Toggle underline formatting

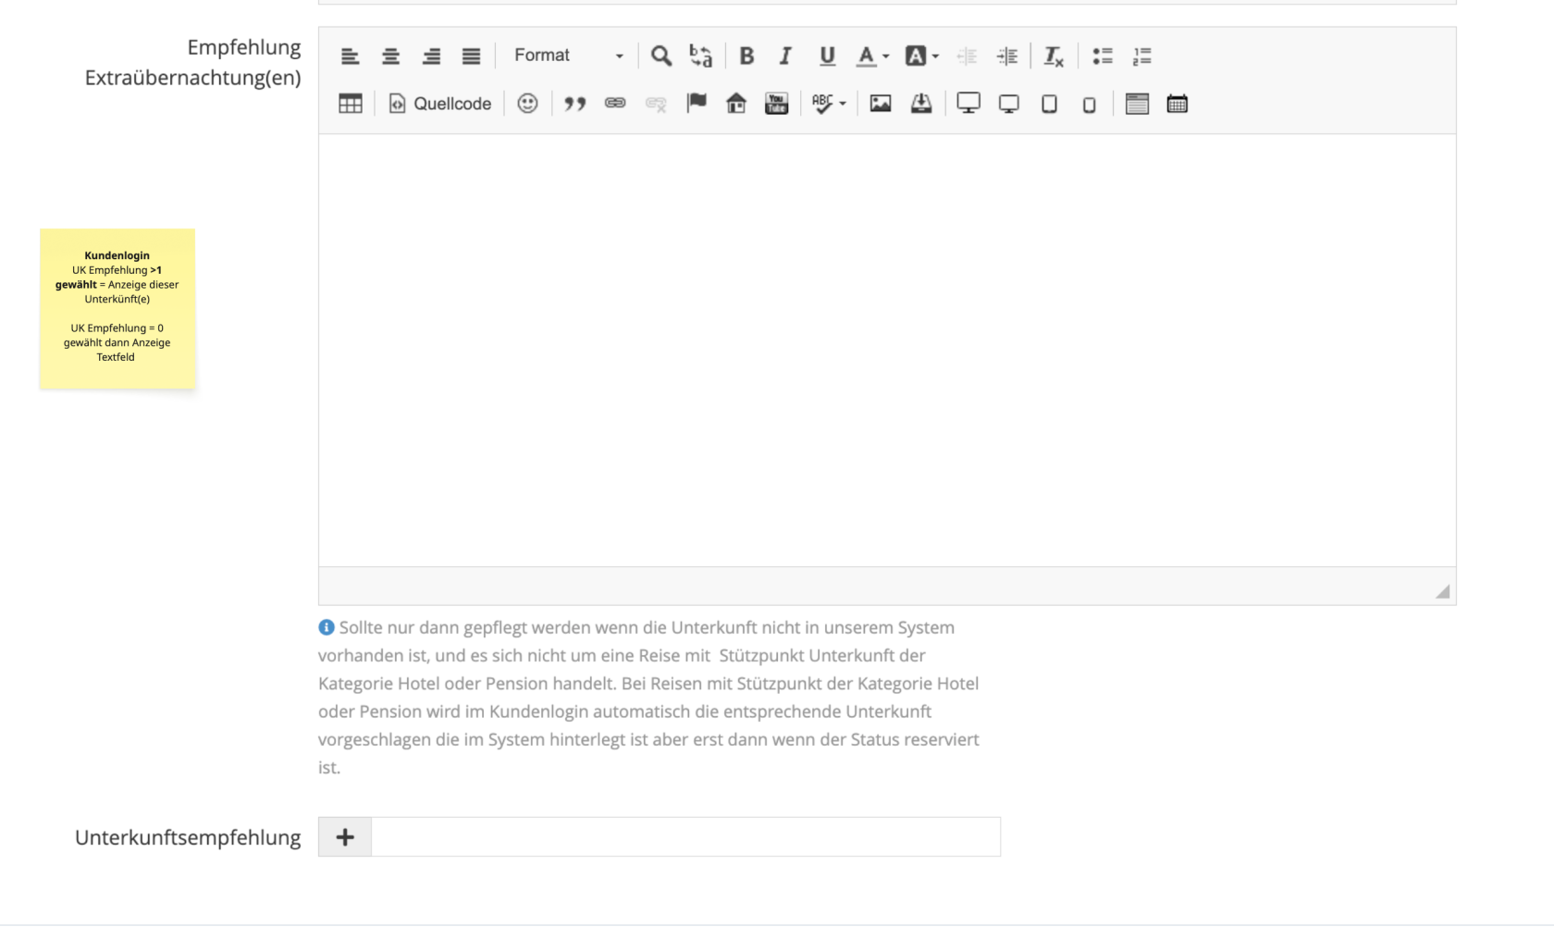(827, 56)
